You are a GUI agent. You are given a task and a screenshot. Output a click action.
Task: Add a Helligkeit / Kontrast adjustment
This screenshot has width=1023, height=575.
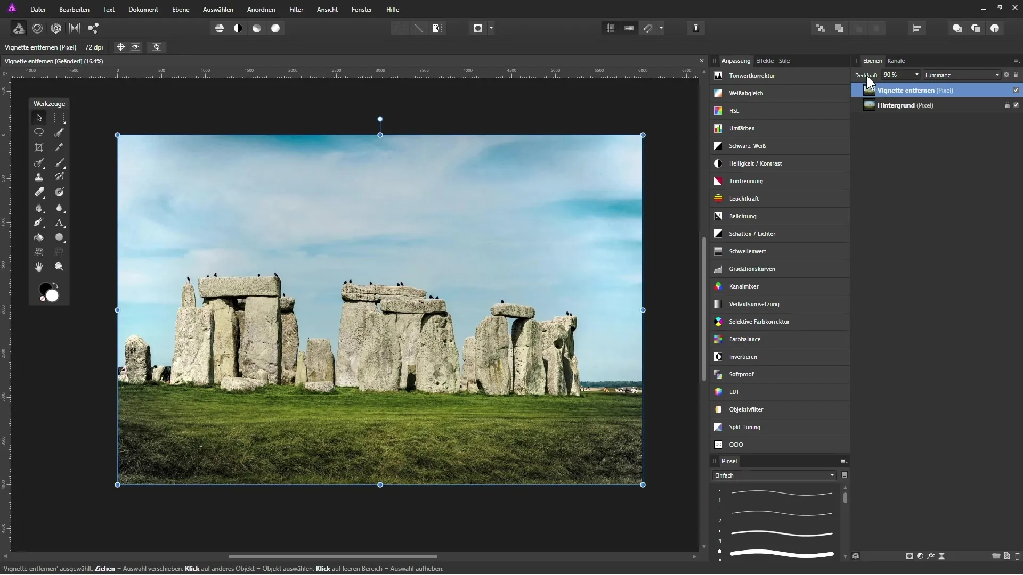click(780, 163)
